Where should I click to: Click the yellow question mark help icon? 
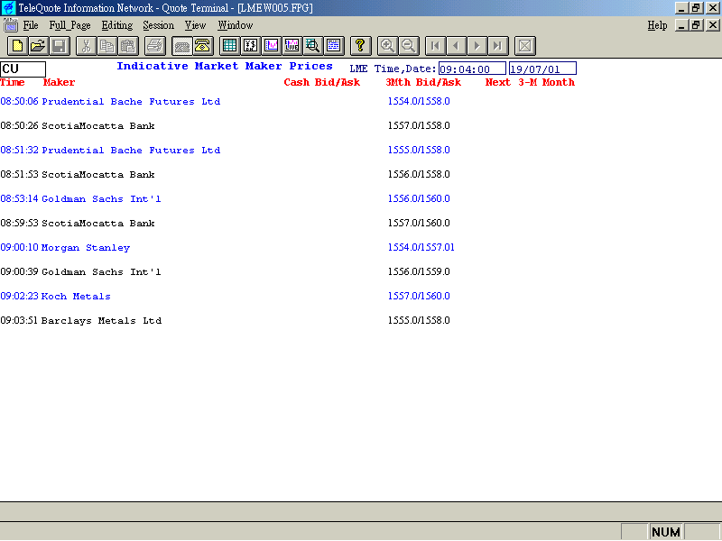[x=360, y=46]
